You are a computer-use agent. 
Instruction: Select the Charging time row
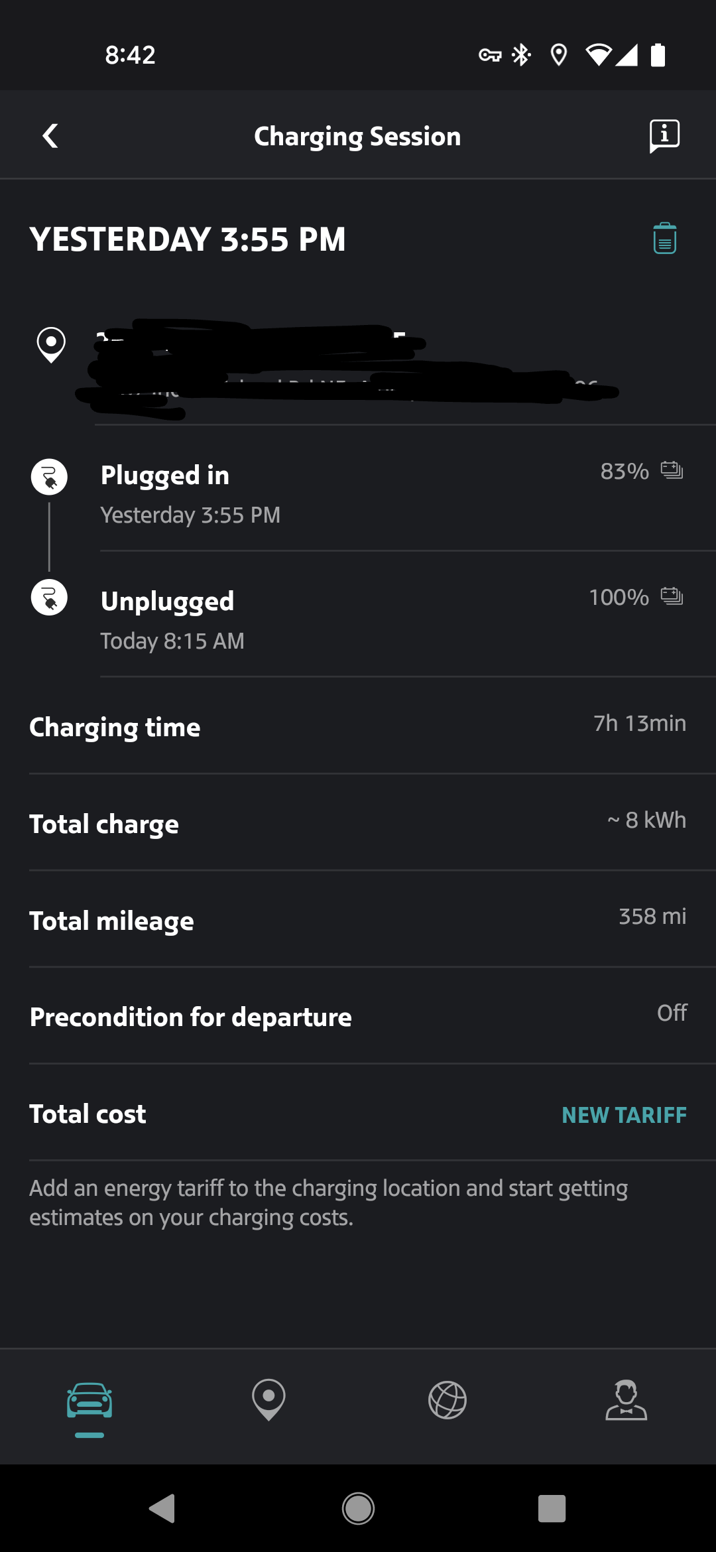[358, 727]
